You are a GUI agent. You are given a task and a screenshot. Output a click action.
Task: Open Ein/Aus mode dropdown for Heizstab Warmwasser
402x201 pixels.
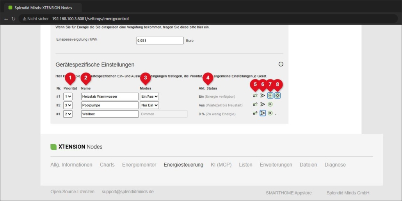point(149,96)
